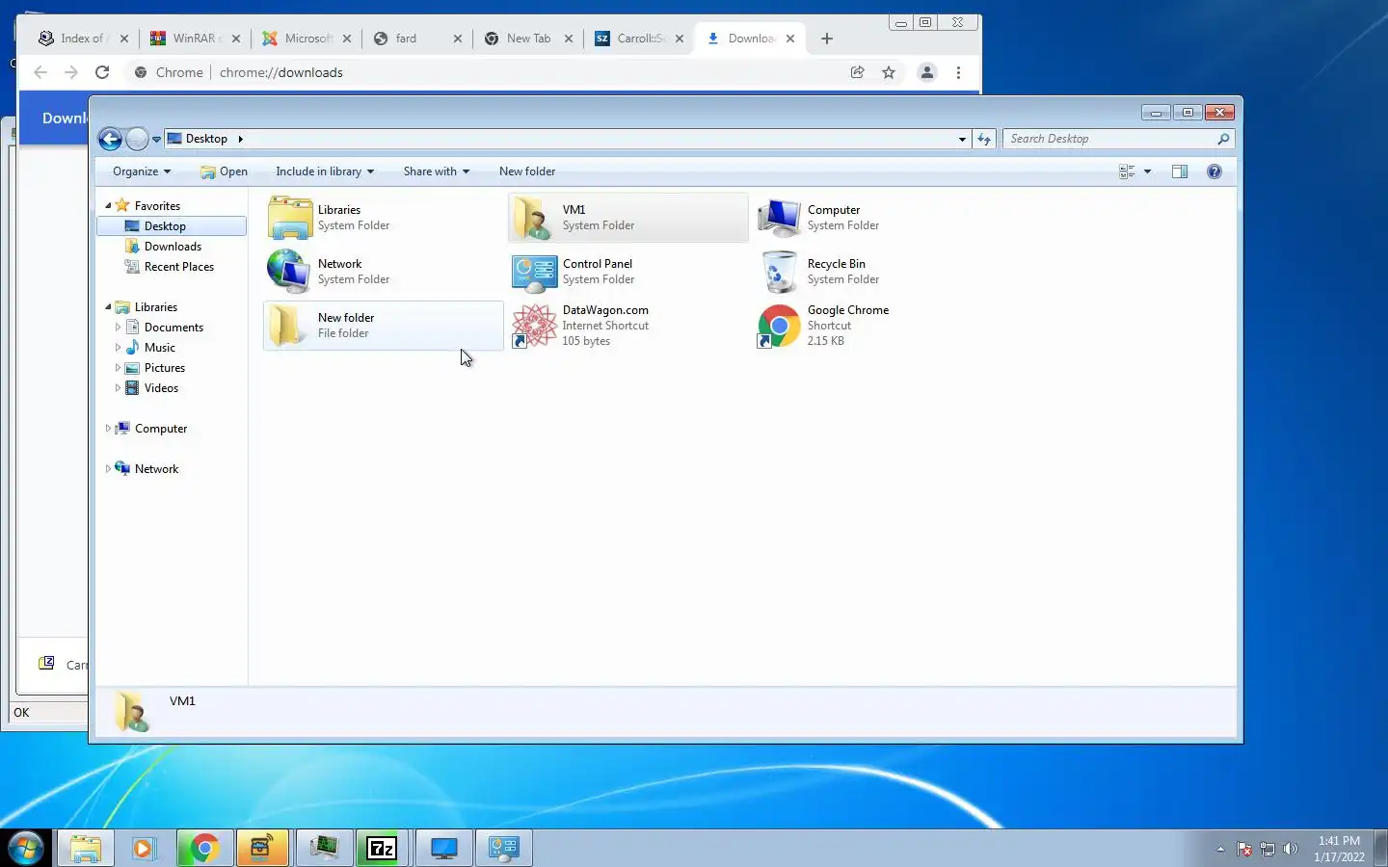This screenshot has width=1388, height=867.
Task: Expand the Music library node
Action: (118, 347)
